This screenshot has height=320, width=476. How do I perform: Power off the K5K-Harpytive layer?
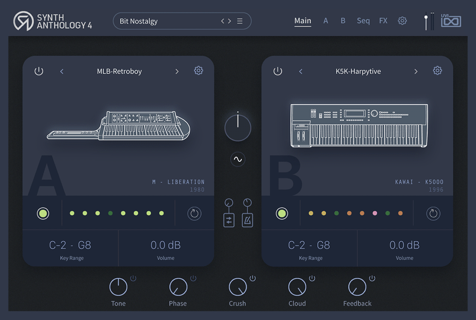[x=277, y=71]
